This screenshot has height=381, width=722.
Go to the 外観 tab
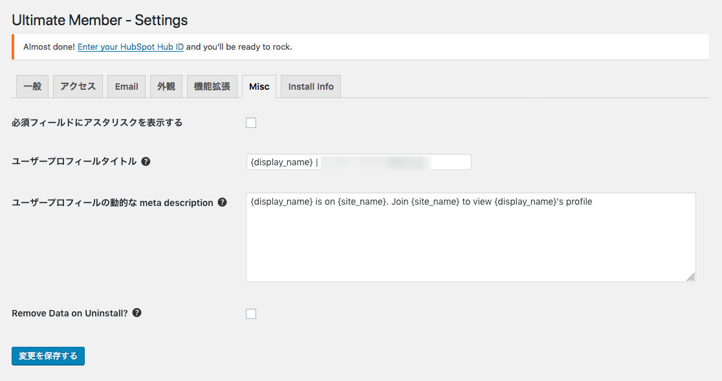click(x=166, y=87)
